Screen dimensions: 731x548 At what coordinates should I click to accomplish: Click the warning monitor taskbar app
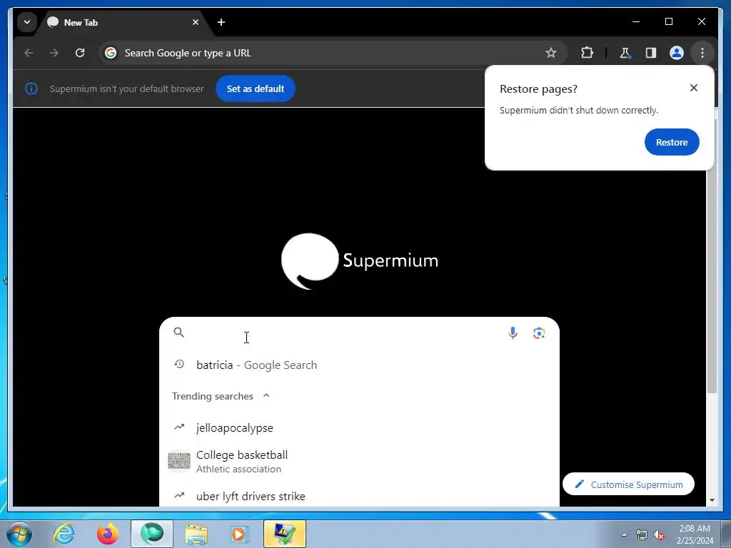[x=285, y=534]
